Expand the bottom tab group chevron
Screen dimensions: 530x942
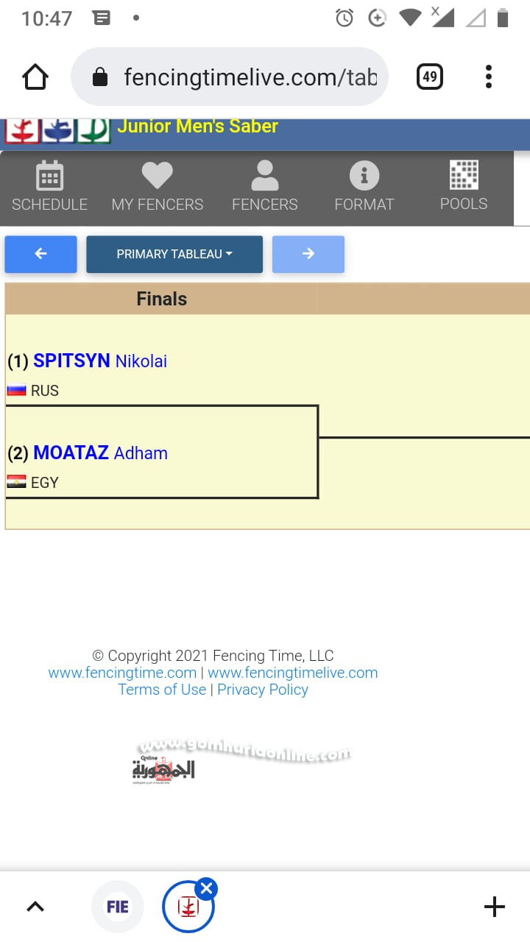click(x=35, y=907)
